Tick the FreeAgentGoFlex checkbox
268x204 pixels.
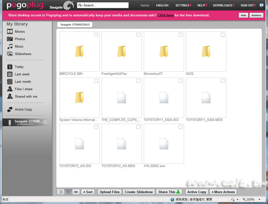click(138, 35)
